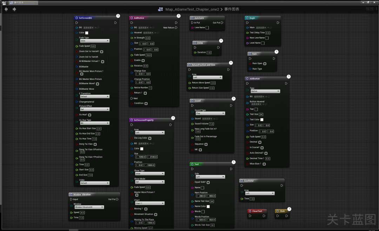379x231 pixels.
Task: Click the forward navigation arrow
Action: 14,9
